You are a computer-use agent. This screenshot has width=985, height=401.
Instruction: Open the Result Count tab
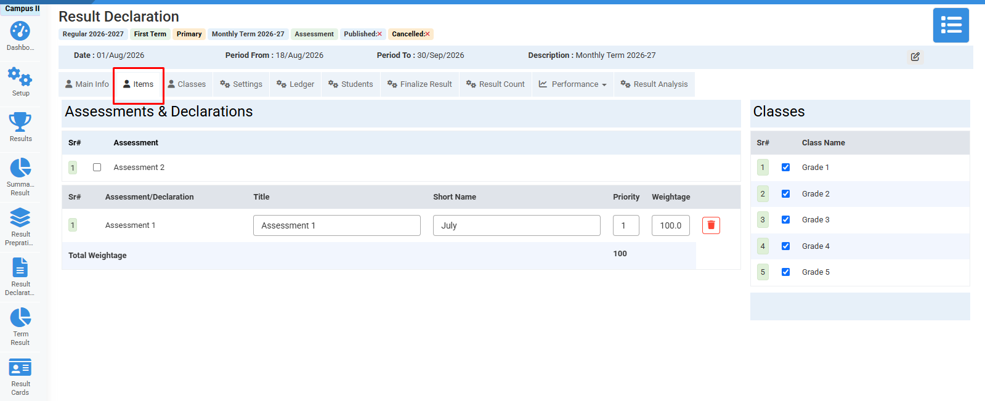pos(495,84)
